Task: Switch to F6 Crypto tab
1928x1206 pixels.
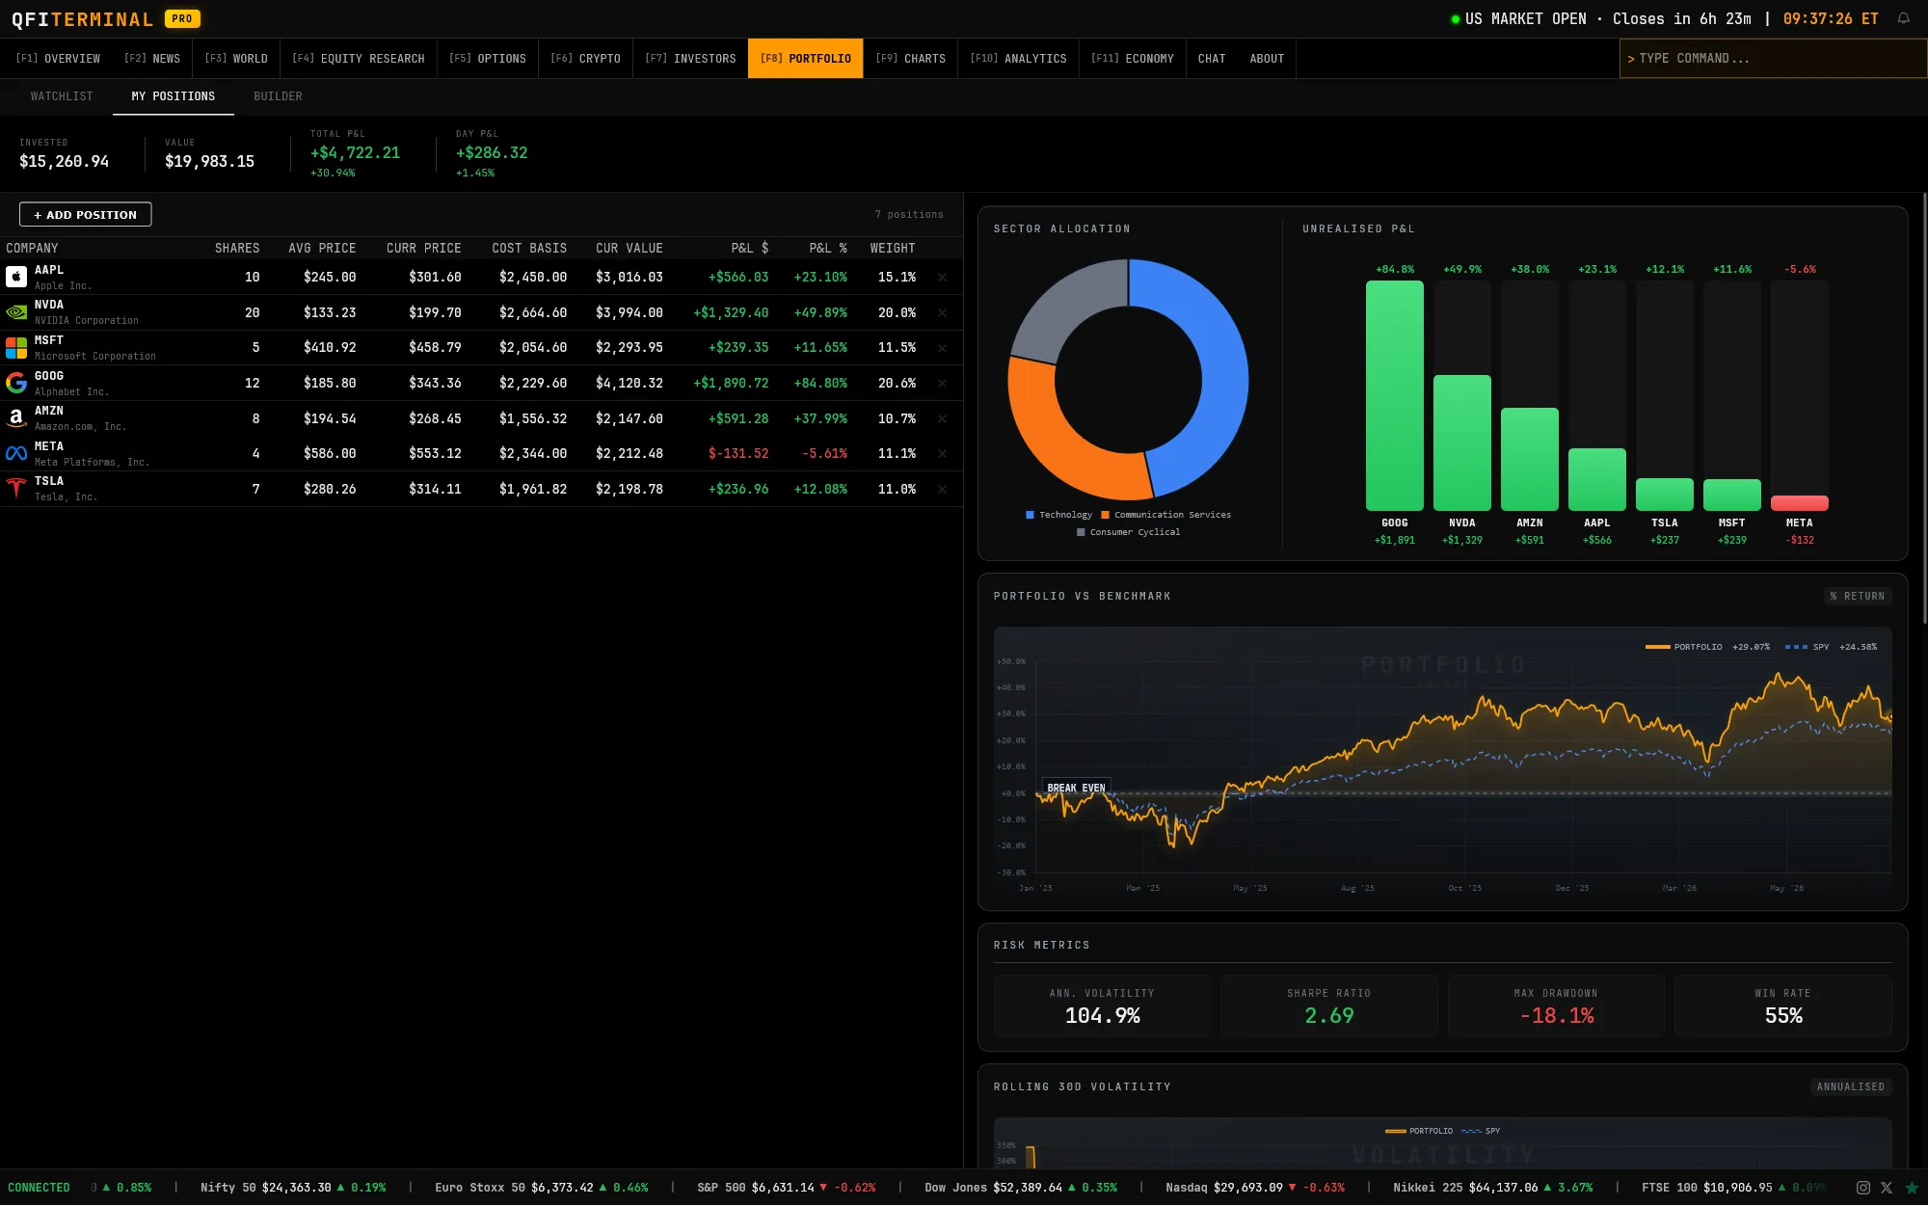Action: [585, 59]
